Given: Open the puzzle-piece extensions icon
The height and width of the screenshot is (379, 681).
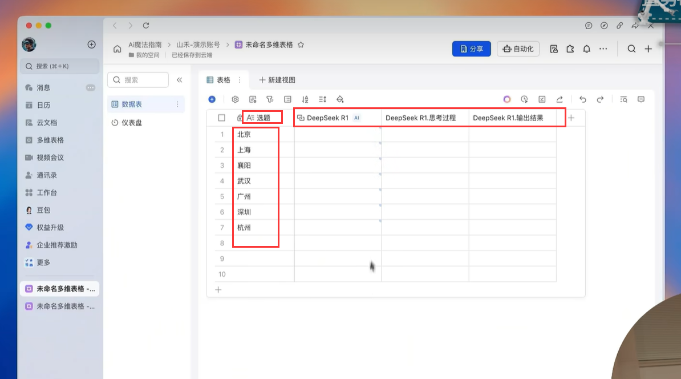Looking at the screenshot, I should (x=570, y=49).
